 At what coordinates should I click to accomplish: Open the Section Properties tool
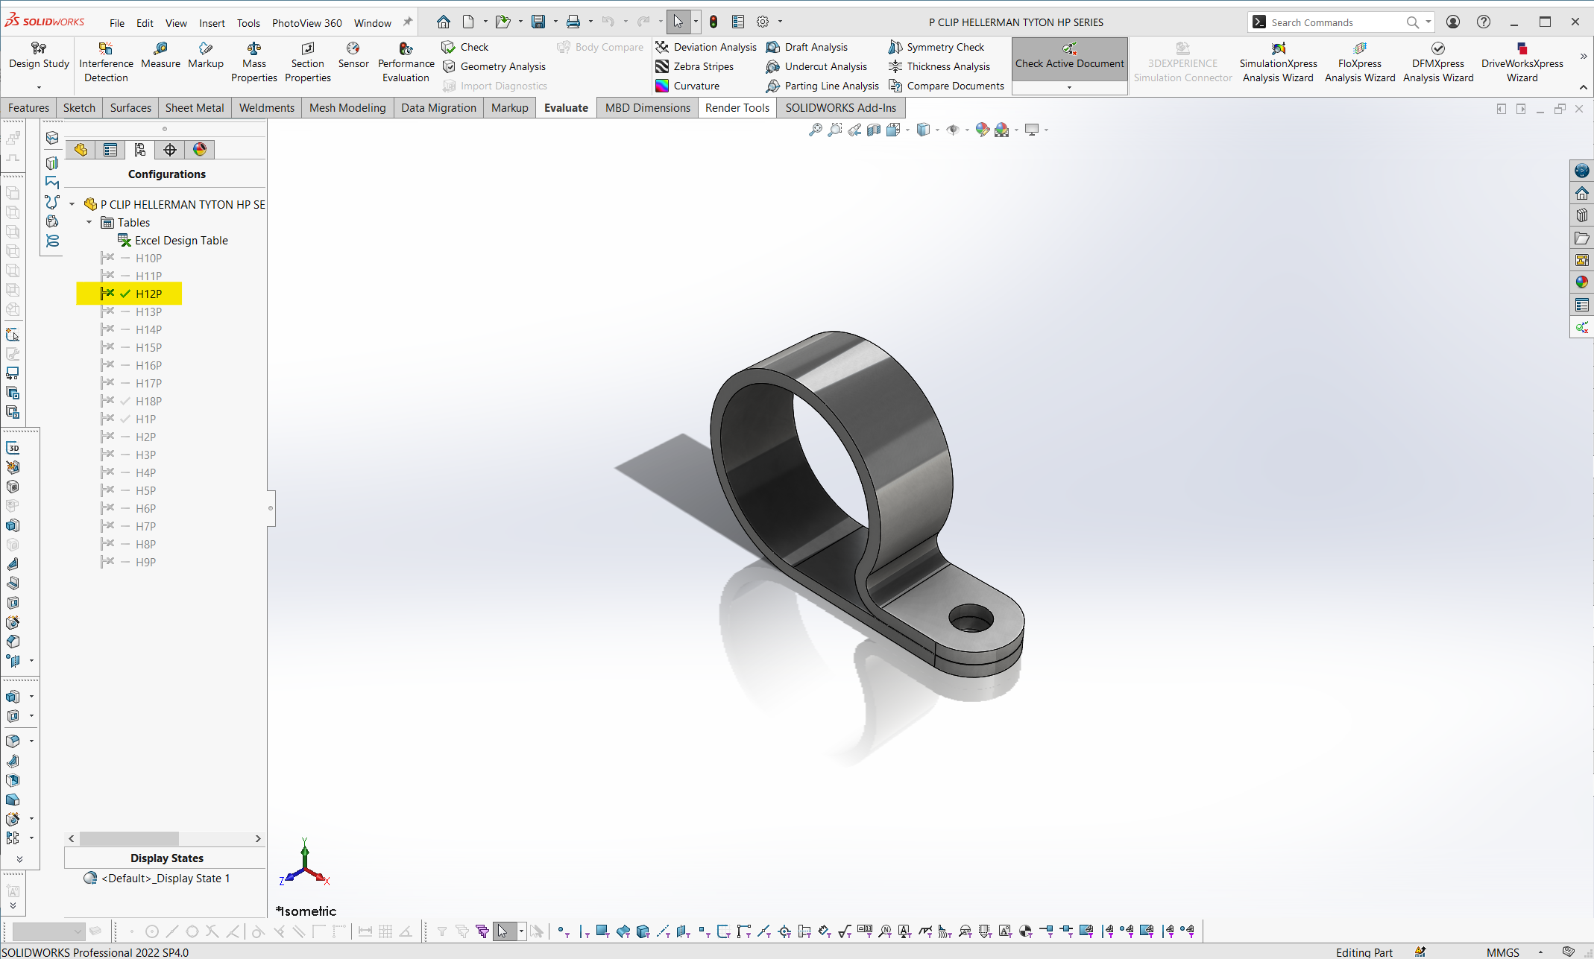[307, 63]
